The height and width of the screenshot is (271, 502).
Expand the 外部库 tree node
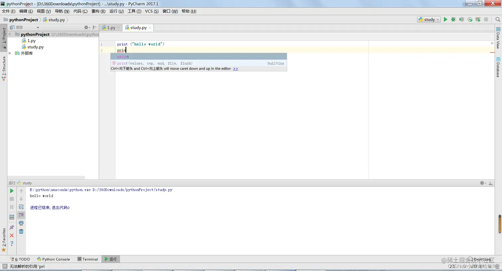pos(10,53)
